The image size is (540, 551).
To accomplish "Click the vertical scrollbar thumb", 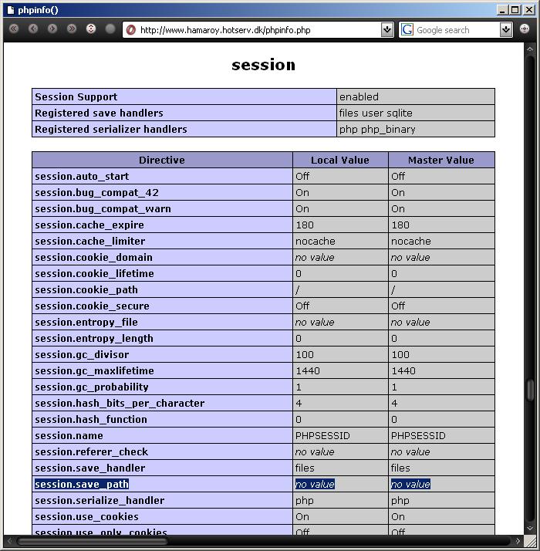I will coord(531,390).
